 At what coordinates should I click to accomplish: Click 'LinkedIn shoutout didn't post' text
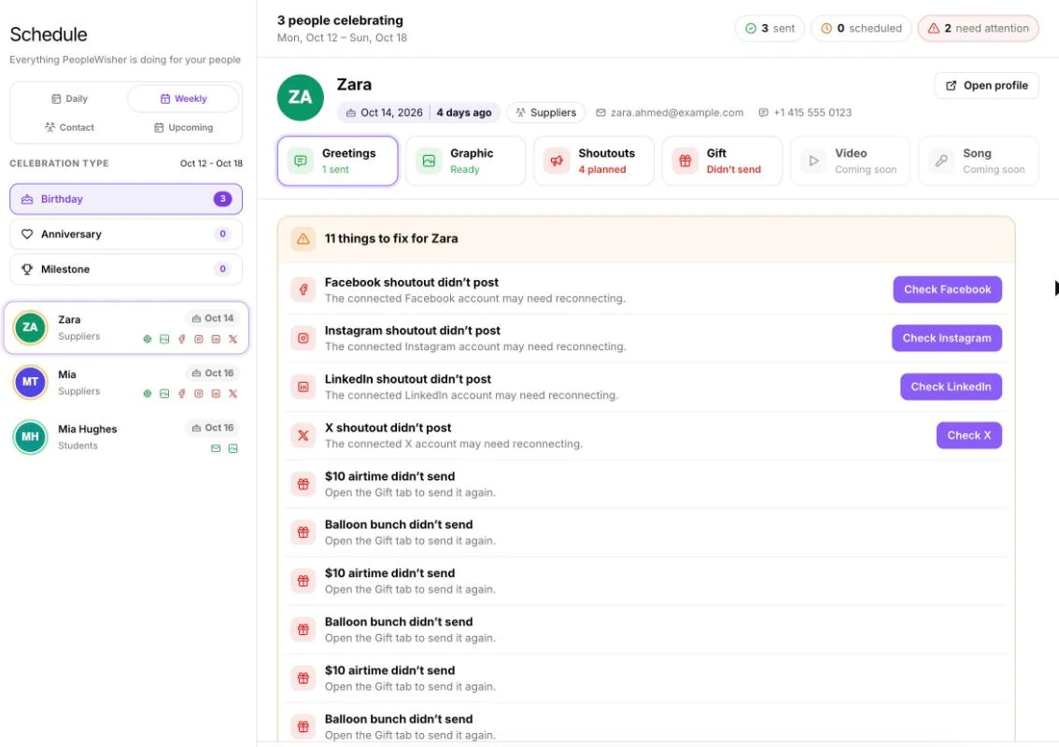tap(408, 380)
